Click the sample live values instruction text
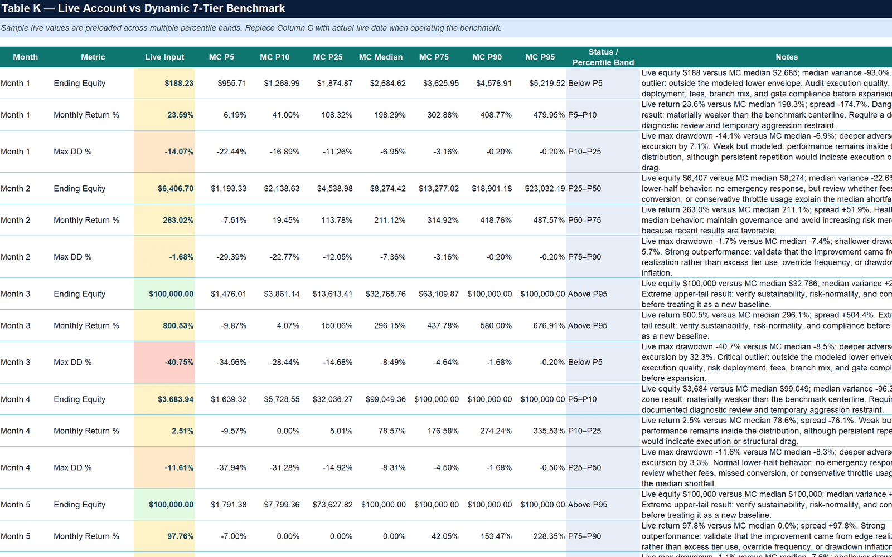This screenshot has width=892, height=557. [251, 28]
